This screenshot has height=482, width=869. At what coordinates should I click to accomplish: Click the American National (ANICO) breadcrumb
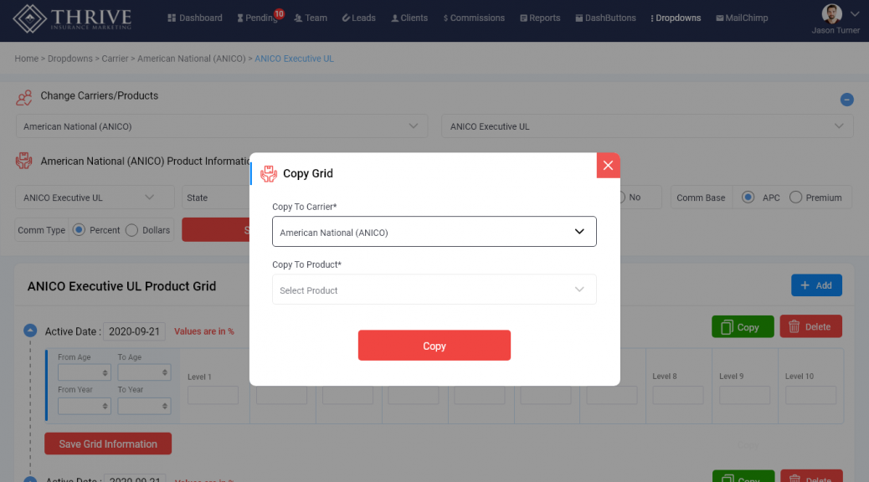191,59
